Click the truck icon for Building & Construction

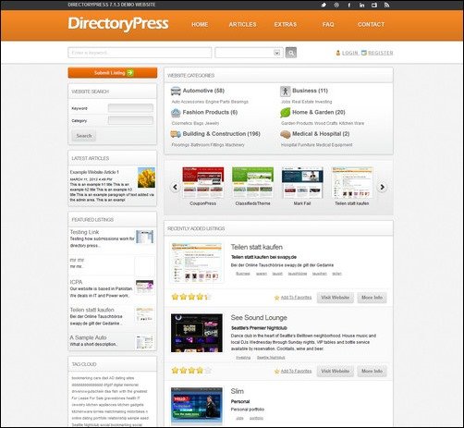[x=176, y=134]
